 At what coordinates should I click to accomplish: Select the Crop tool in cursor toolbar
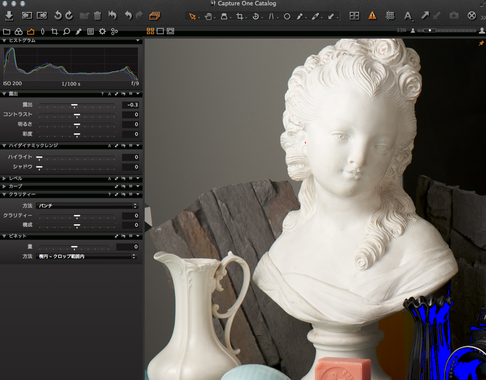(240, 16)
